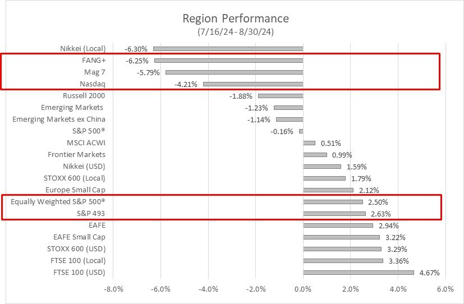The image size is (464, 304).
Task: Click the Region Performance chart title
Action: [236, 19]
